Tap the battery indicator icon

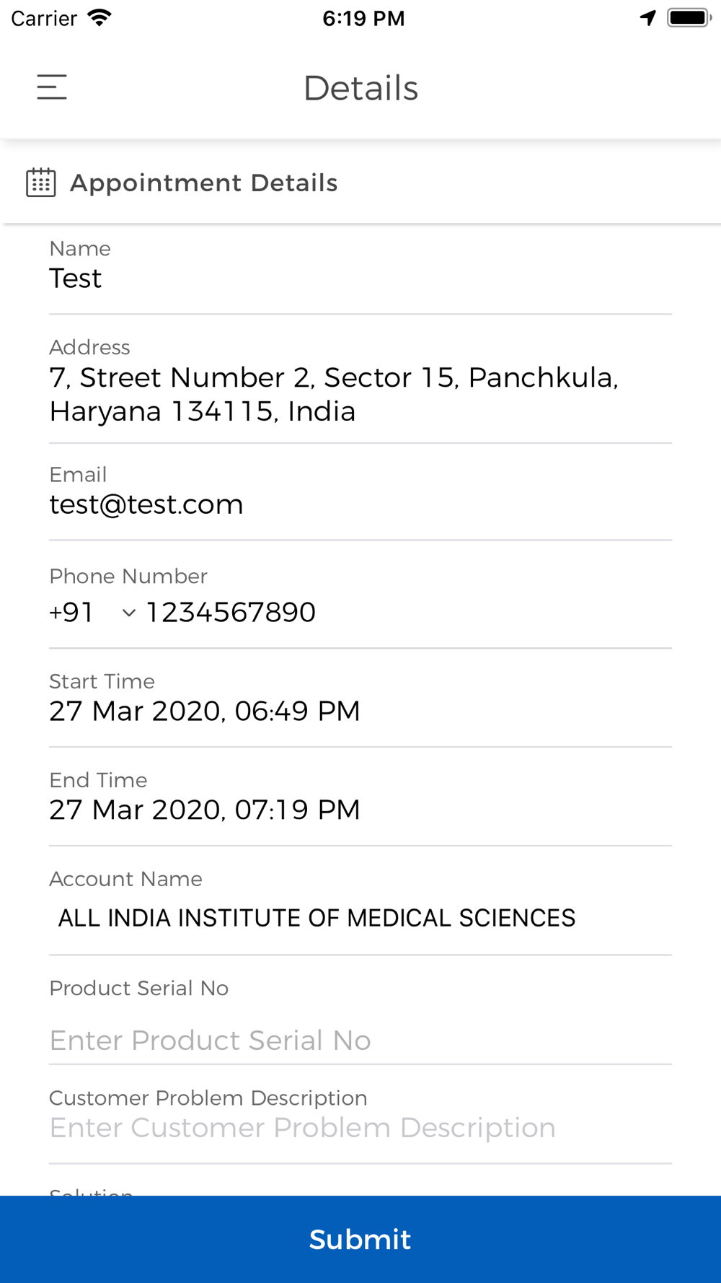[689, 18]
